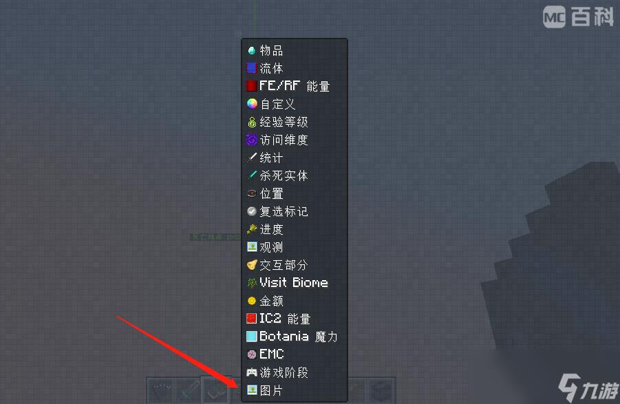Click the rainbow color wheel icon for 自定义
Screen dimensions: 620x404
click(x=251, y=104)
